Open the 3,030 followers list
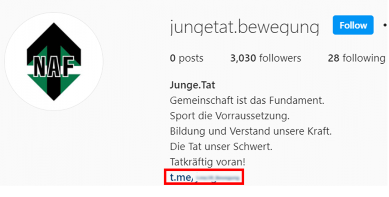This screenshot has width=389, height=197. pos(266,58)
